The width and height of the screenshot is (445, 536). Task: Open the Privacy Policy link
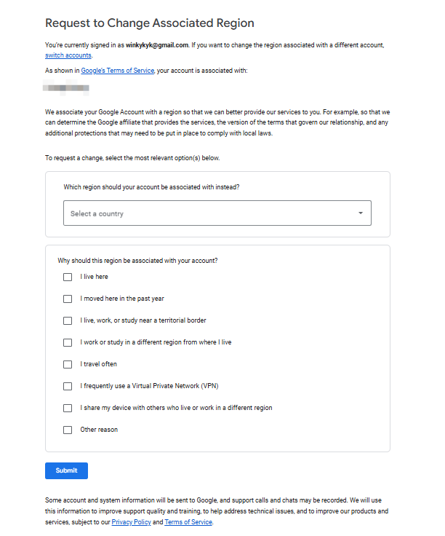131,522
